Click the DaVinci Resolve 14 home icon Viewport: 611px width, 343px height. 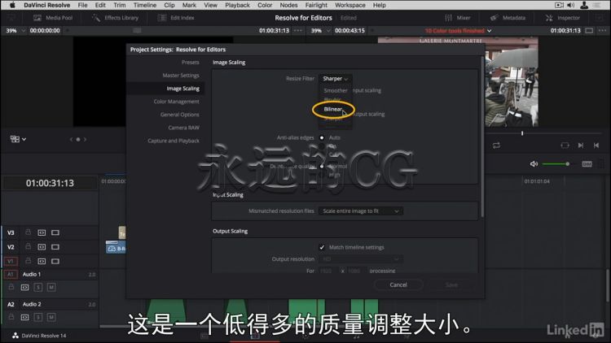point(15,335)
